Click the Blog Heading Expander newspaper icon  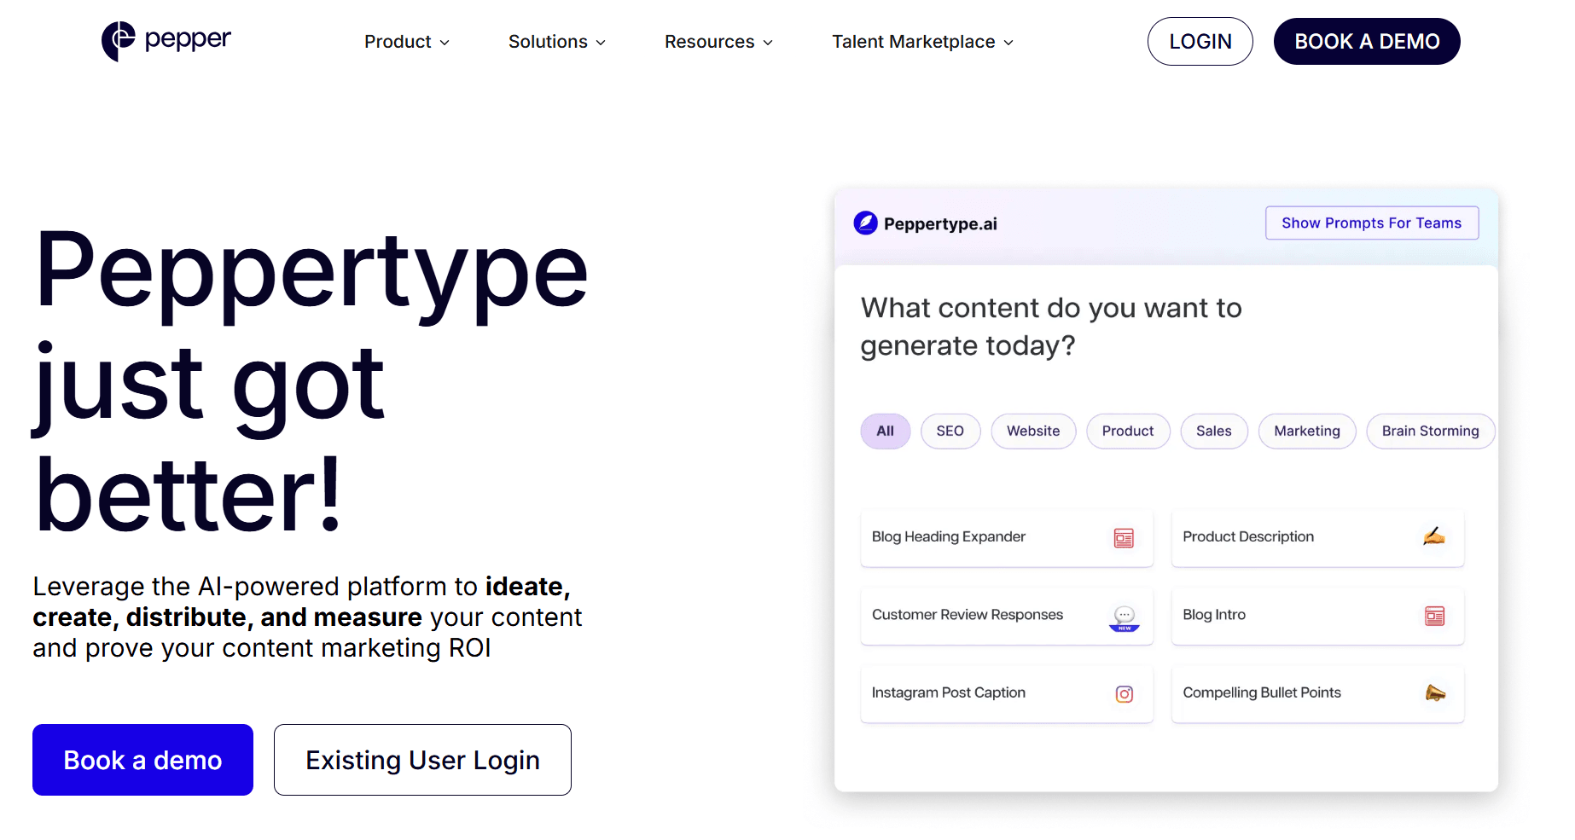1124,537
